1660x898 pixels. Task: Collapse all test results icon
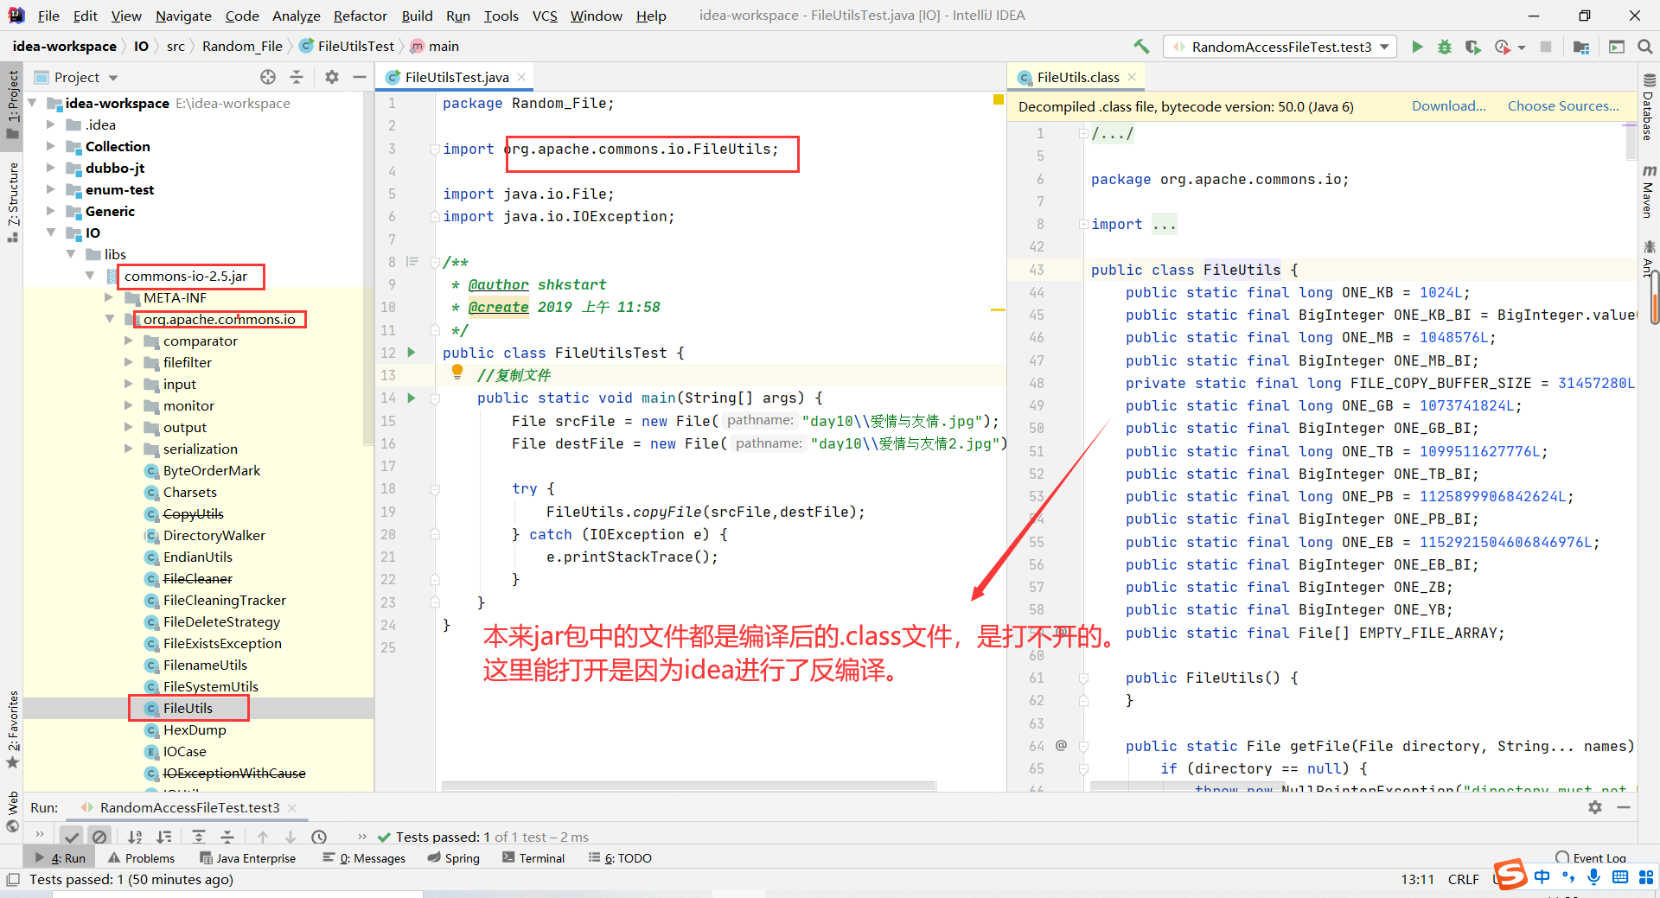227,837
